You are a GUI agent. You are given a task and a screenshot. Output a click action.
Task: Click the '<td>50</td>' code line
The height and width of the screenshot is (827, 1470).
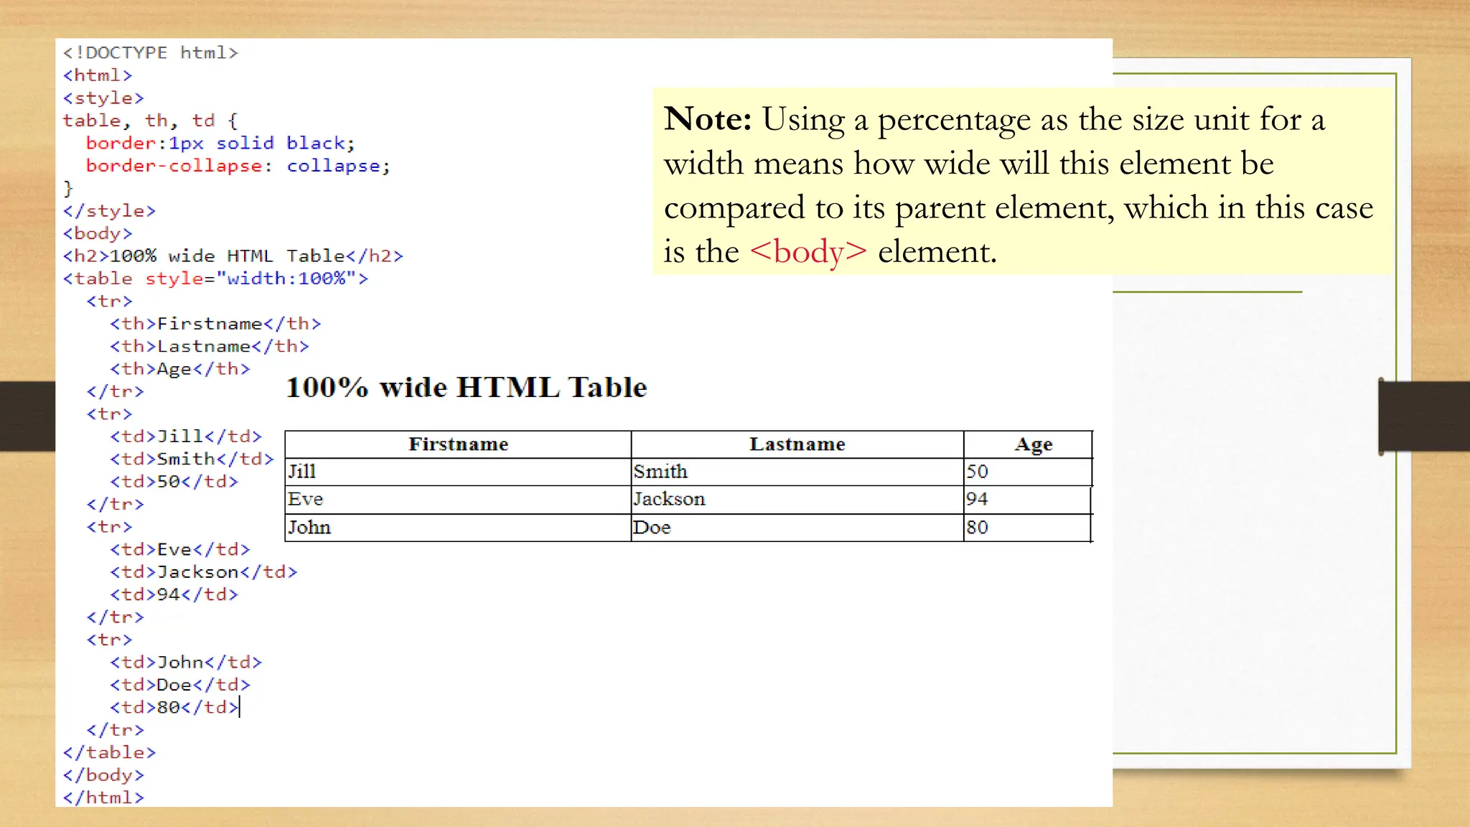[x=174, y=482]
